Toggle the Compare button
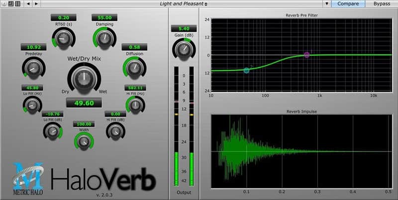This screenshot has width=398, height=200. pyautogui.click(x=348, y=3)
